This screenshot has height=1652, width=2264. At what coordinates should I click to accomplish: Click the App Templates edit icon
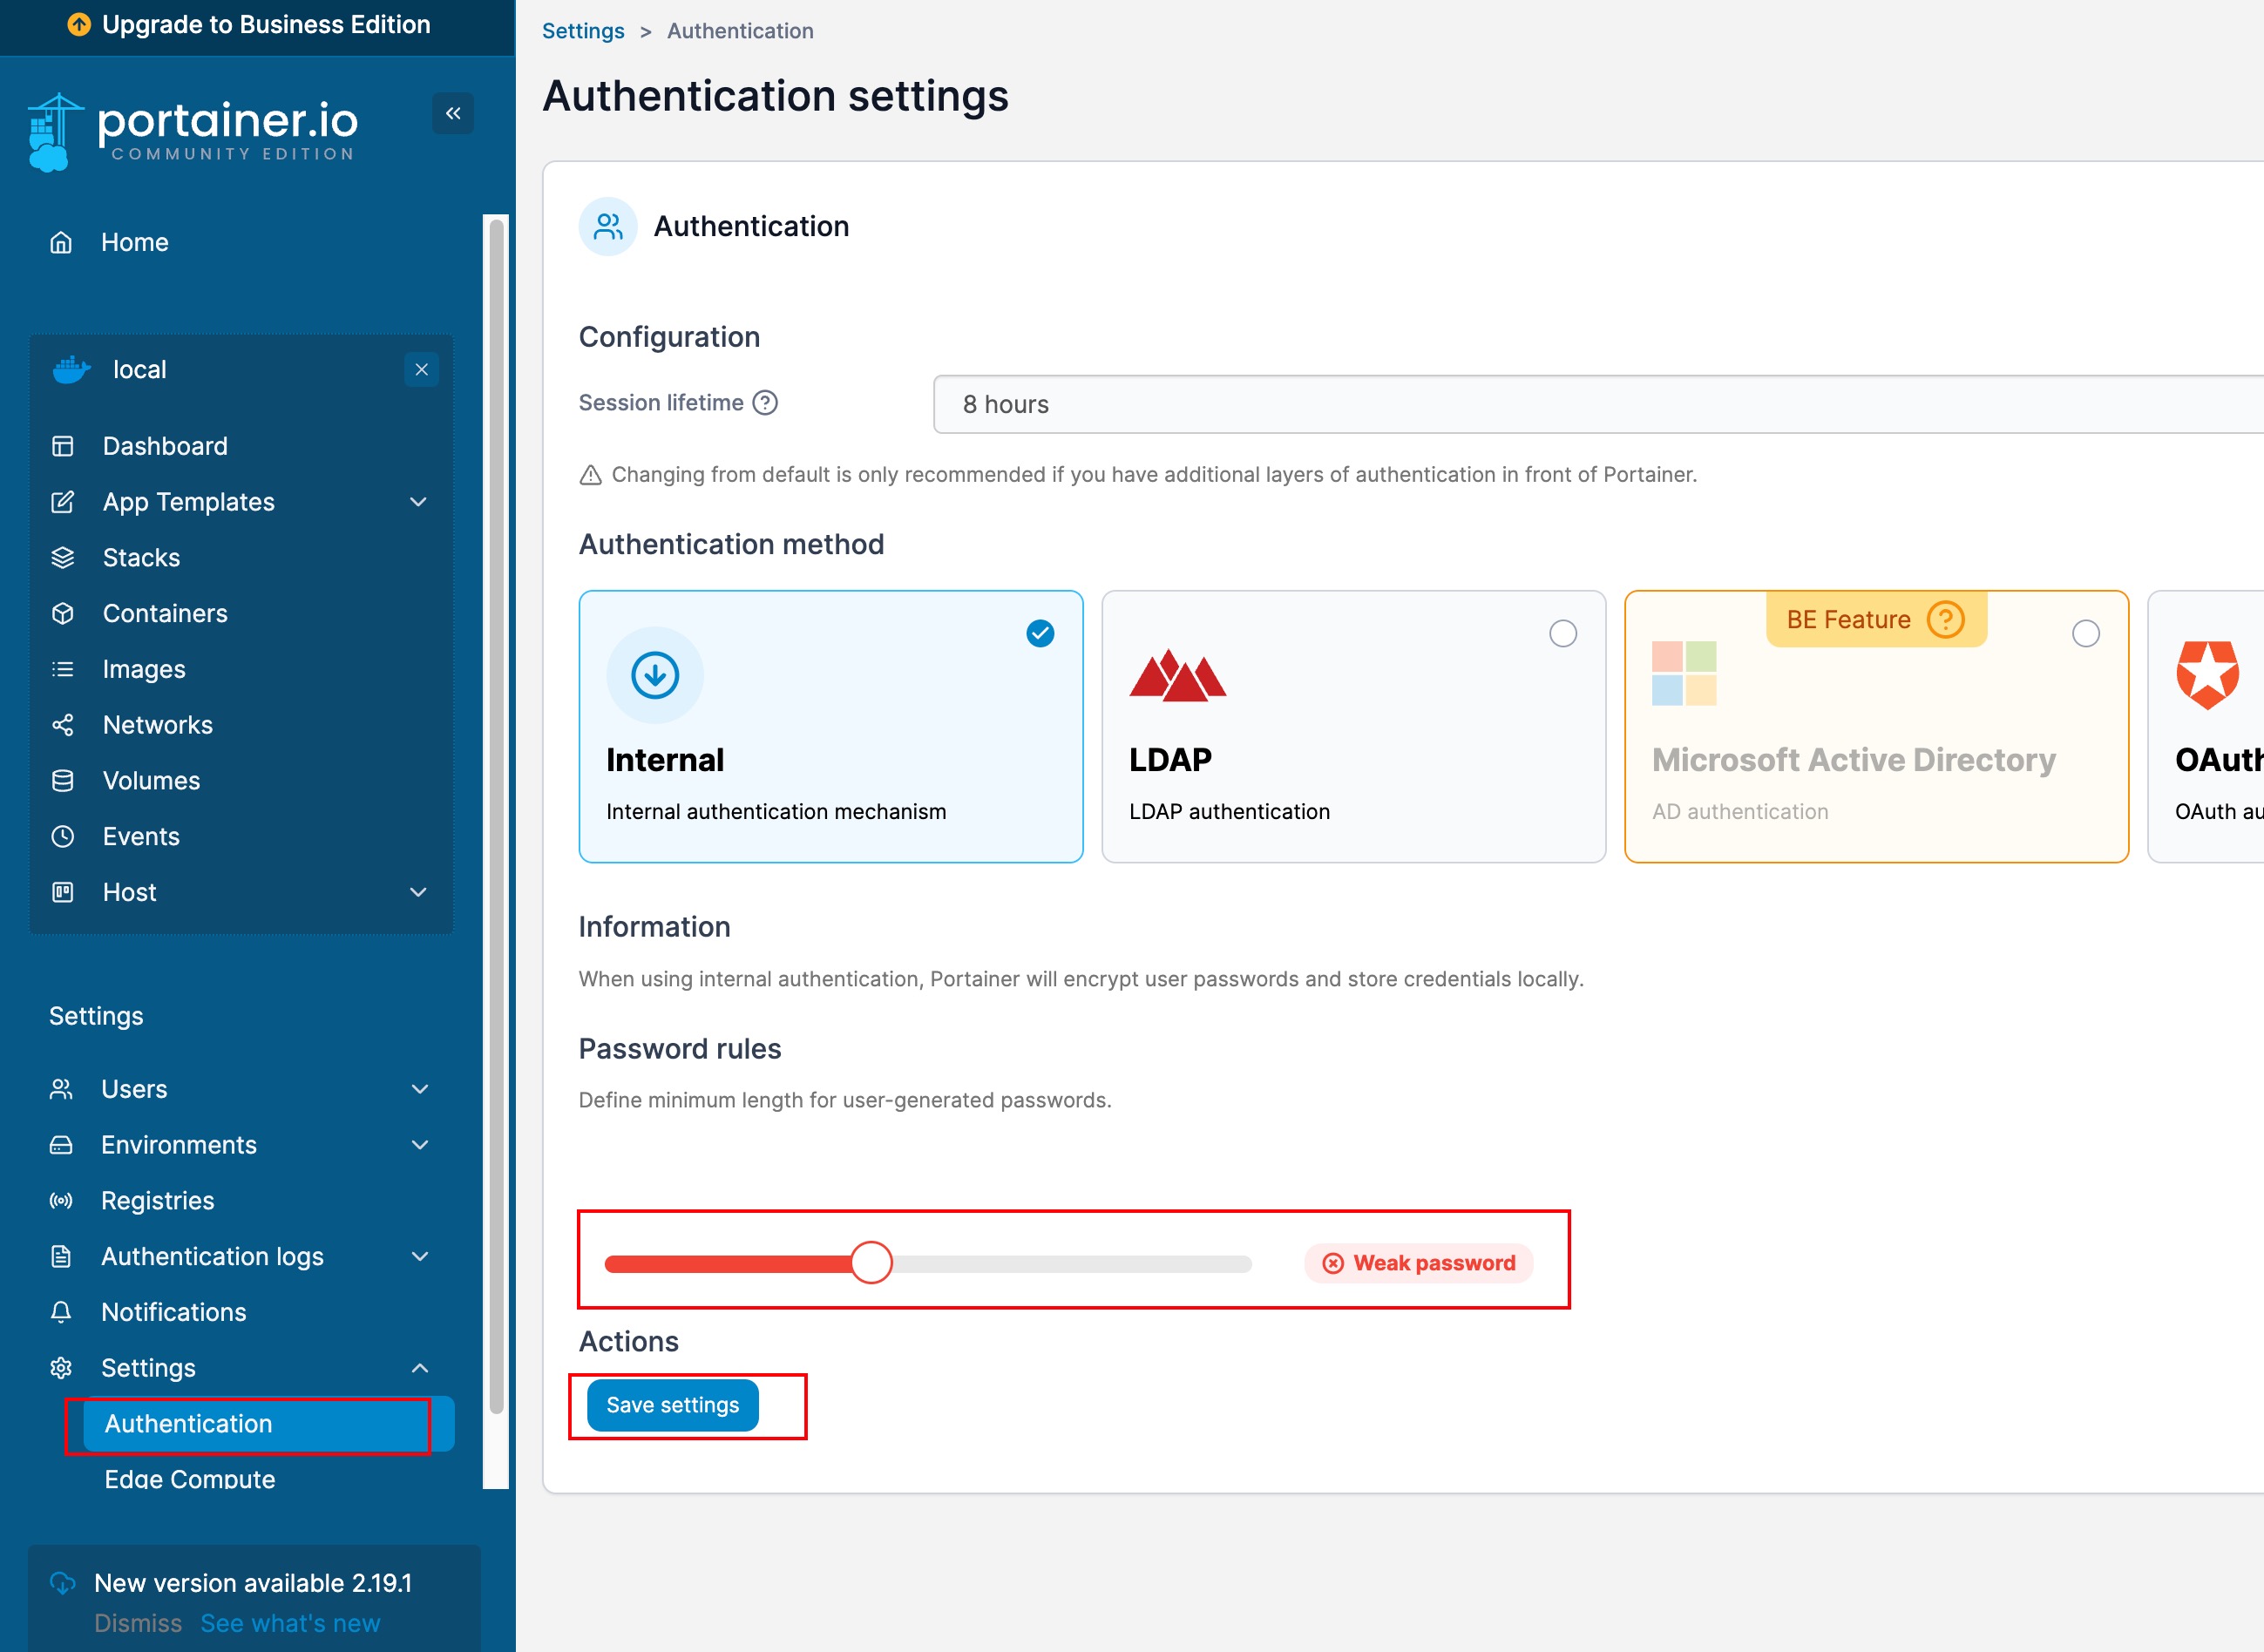(x=62, y=502)
